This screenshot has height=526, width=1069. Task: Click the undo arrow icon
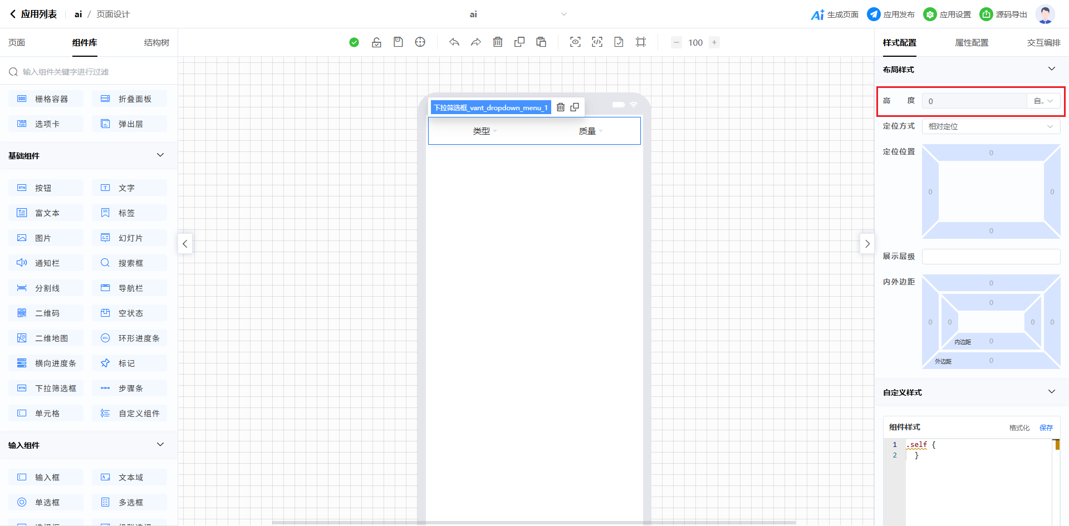(x=454, y=42)
